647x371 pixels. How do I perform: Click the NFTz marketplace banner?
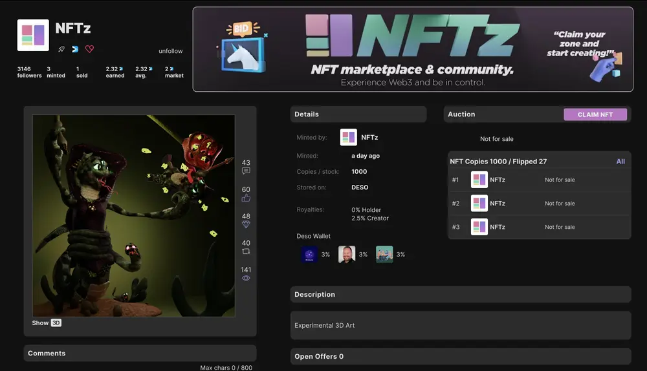[413, 49]
